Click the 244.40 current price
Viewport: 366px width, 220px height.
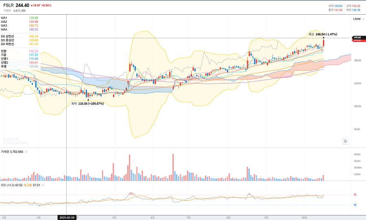tap(22, 5)
